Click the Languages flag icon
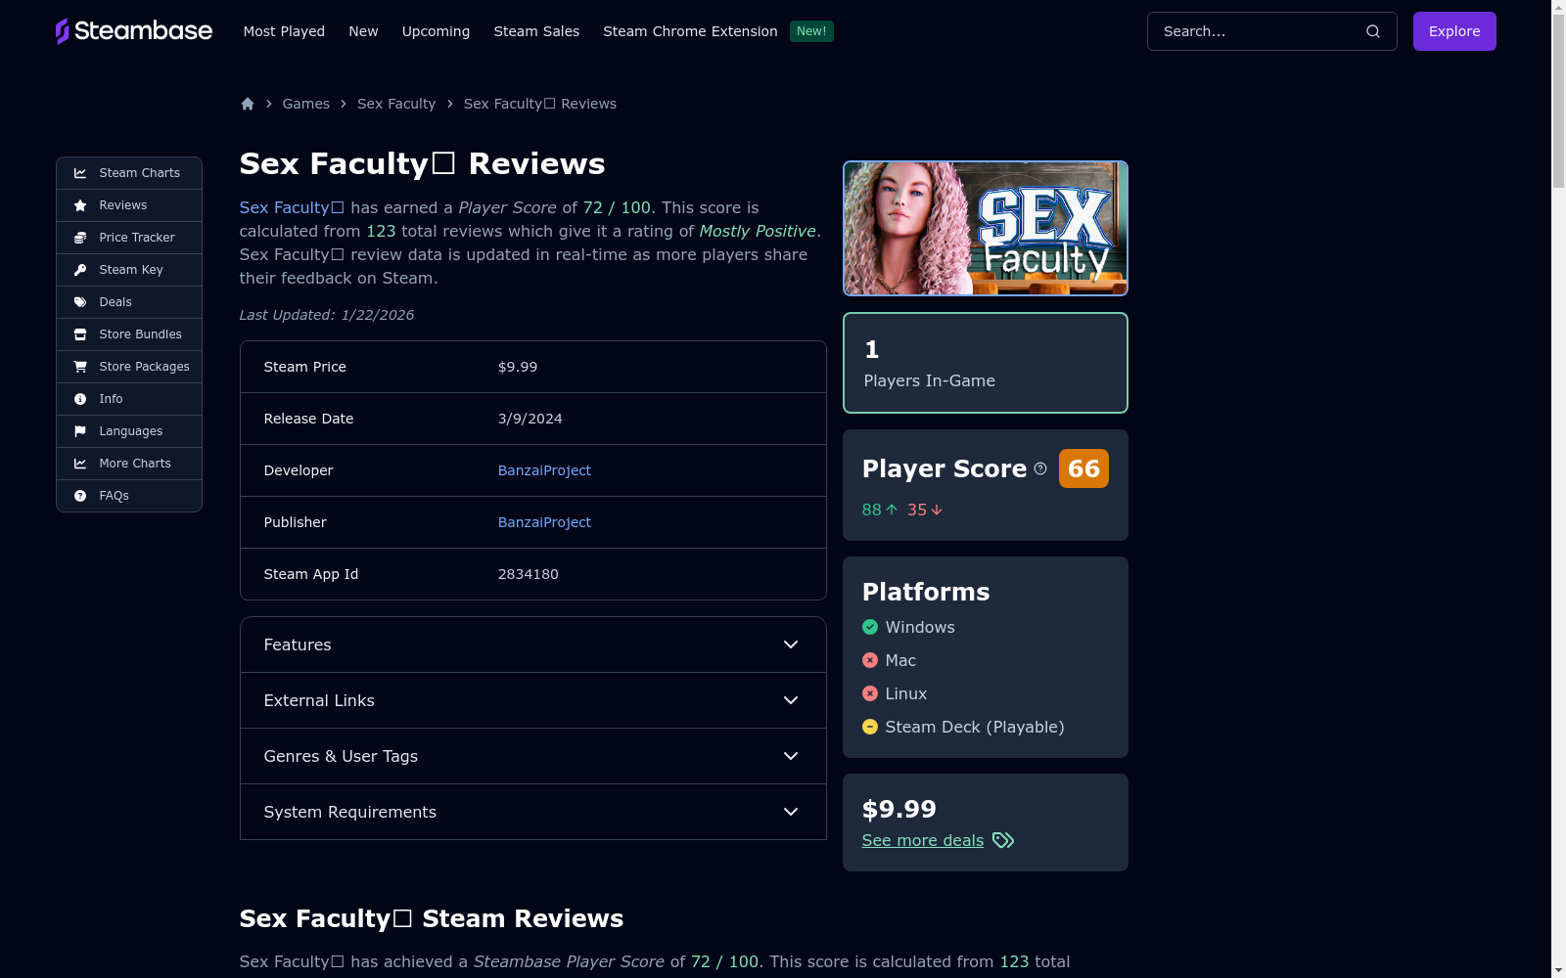 [80, 431]
